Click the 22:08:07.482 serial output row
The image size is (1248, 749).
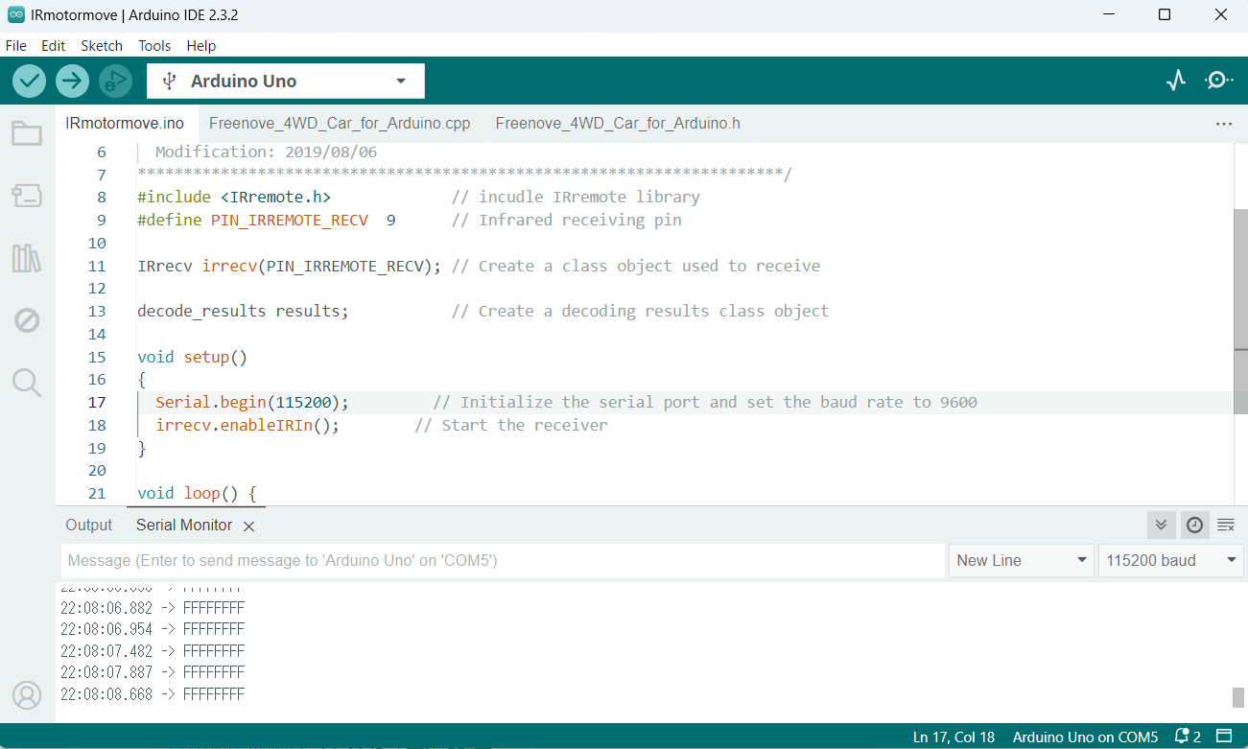pos(153,651)
